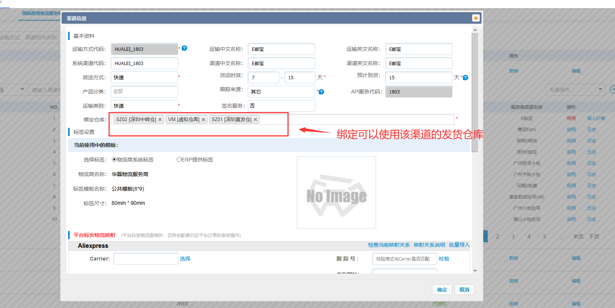Remove SZ01 深圳直发仓 warehouse tag
This screenshot has height=308, width=615.
coord(255,120)
